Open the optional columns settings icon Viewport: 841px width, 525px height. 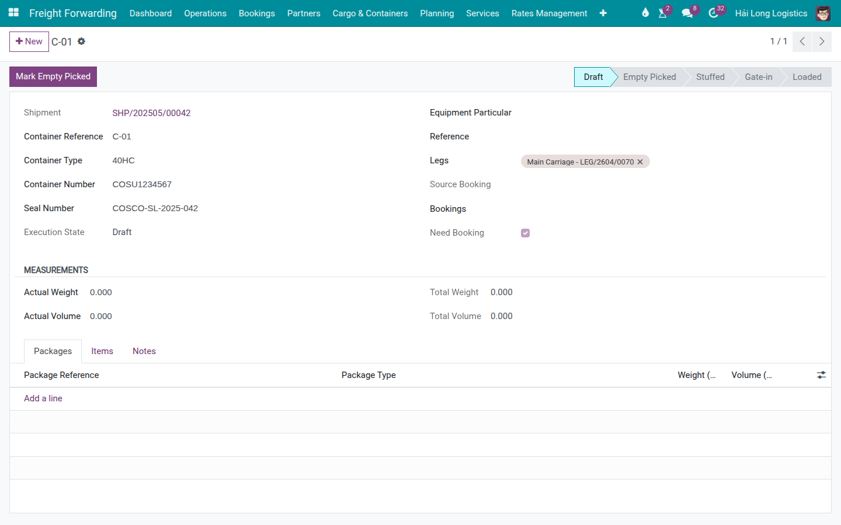pos(821,375)
